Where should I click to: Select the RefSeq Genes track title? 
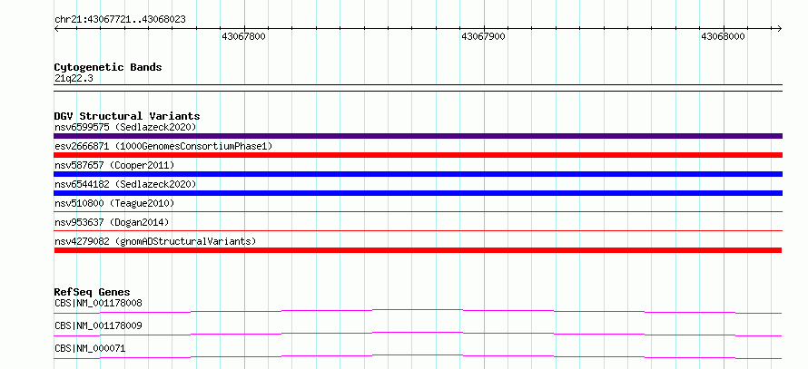92,292
